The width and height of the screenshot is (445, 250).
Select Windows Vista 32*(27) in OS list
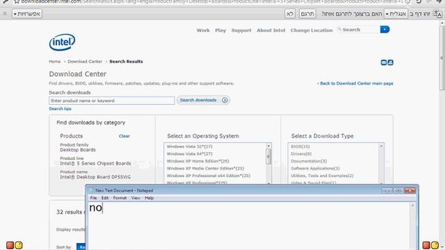point(189,147)
